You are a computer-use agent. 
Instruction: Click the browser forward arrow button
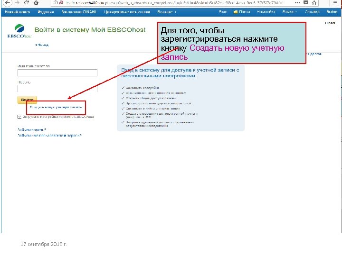[17, 3]
